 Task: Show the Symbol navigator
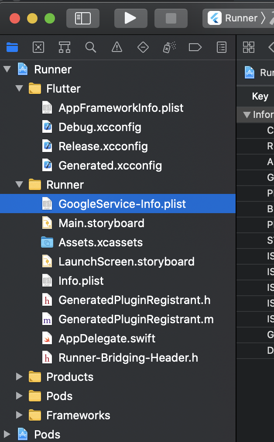[65, 47]
